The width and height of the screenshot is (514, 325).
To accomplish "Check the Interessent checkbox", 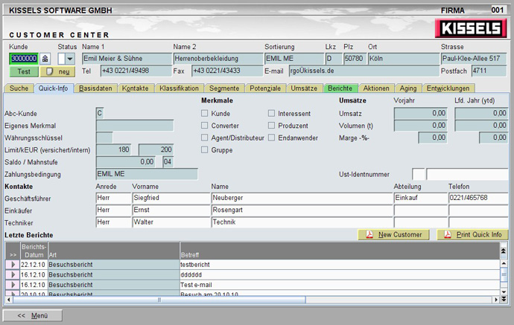I will click(x=271, y=113).
